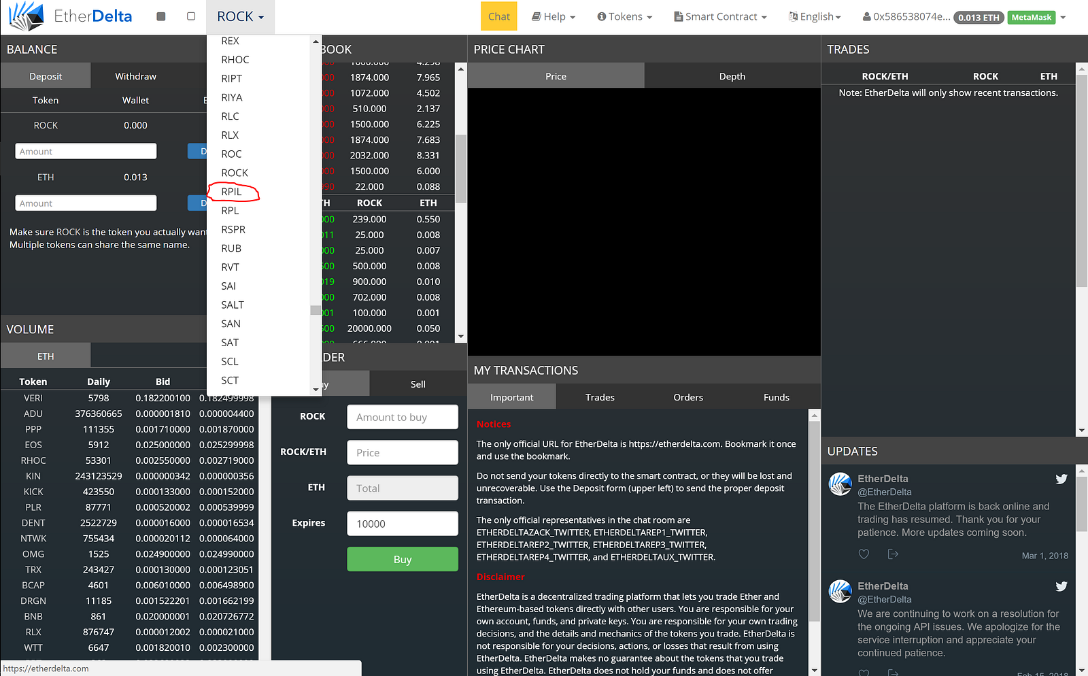Open the Smart Contract dropdown

click(x=720, y=17)
